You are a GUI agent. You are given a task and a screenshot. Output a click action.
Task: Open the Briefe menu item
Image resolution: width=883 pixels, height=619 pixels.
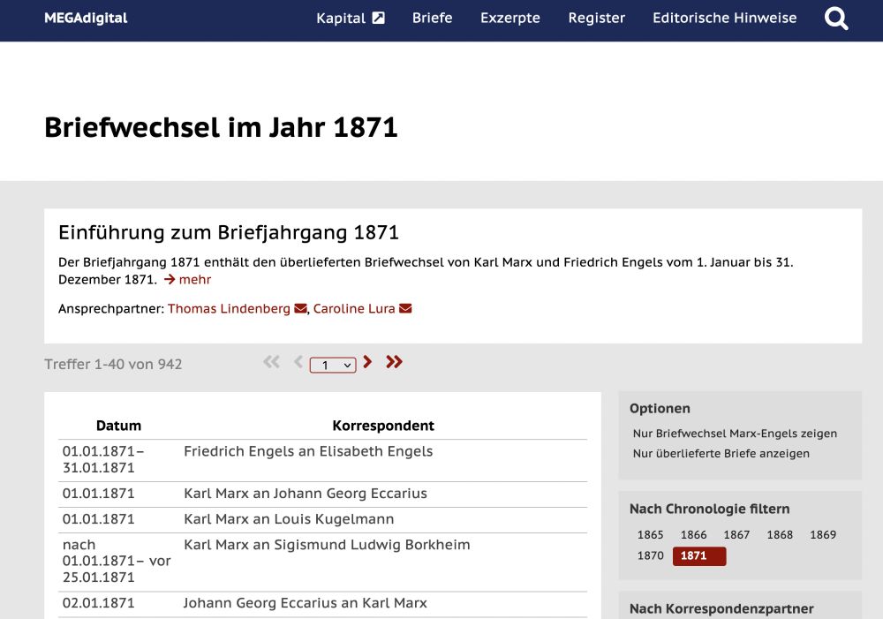click(432, 18)
